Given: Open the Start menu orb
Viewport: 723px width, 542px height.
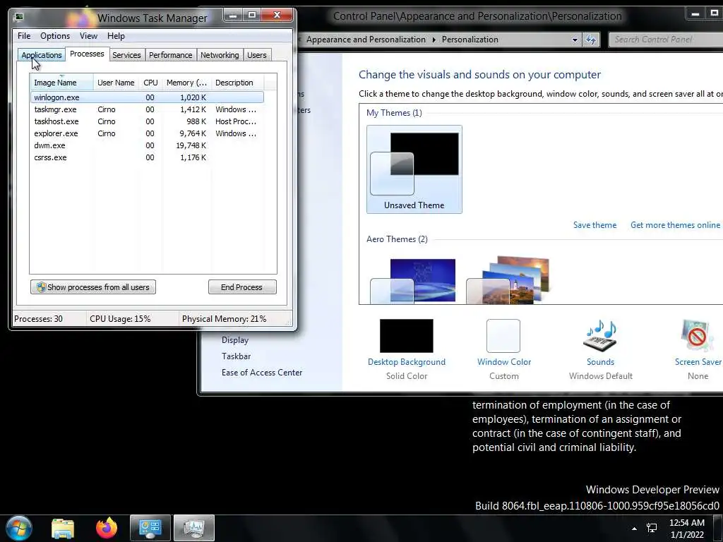Looking at the screenshot, I should click(x=19, y=528).
